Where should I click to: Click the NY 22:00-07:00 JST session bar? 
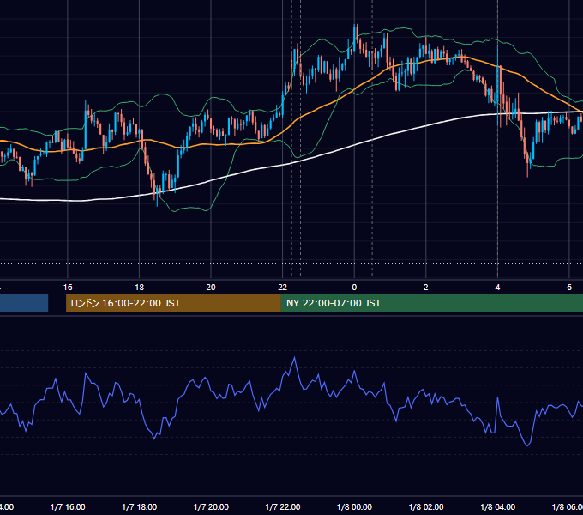tap(431, 303)
